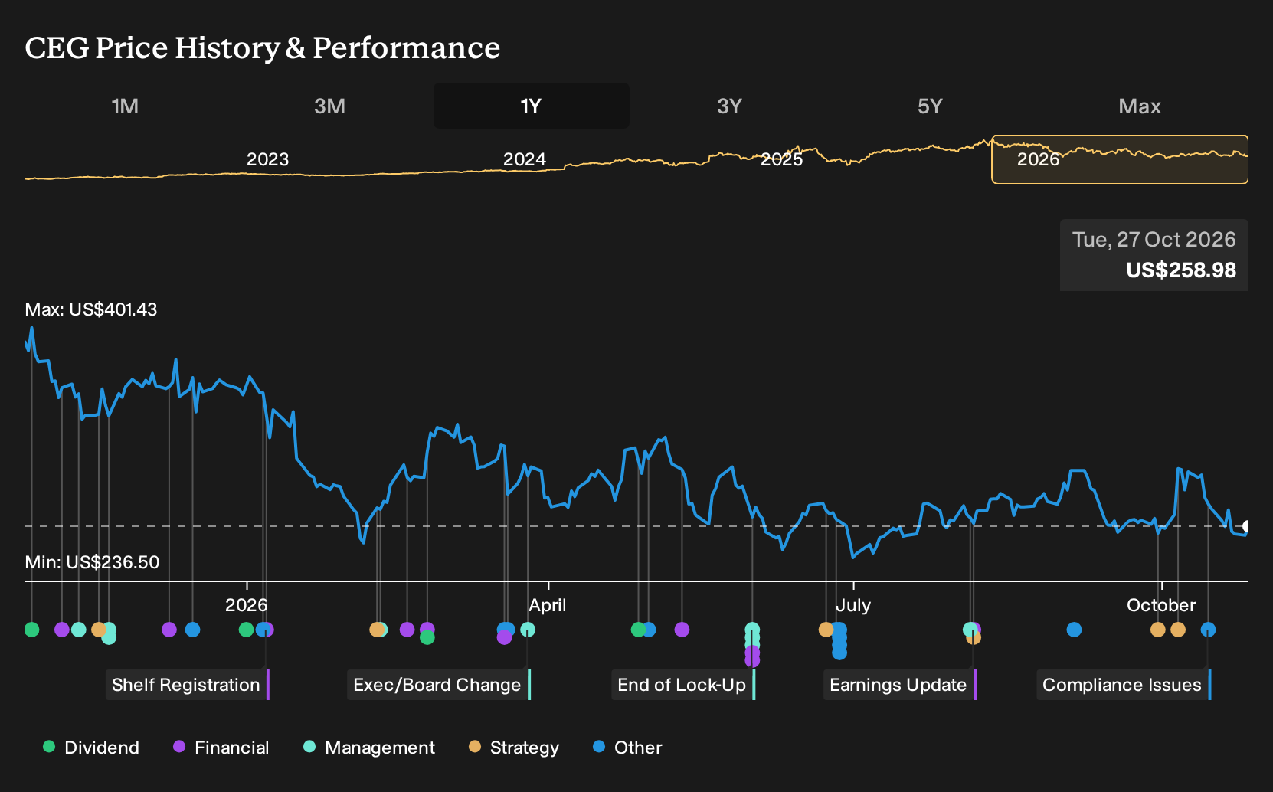Click the Shelf Registration event label

(x=188, y=685)
